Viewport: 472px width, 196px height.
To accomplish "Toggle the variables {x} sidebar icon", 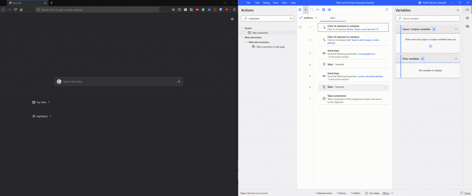I will point(467,10).
